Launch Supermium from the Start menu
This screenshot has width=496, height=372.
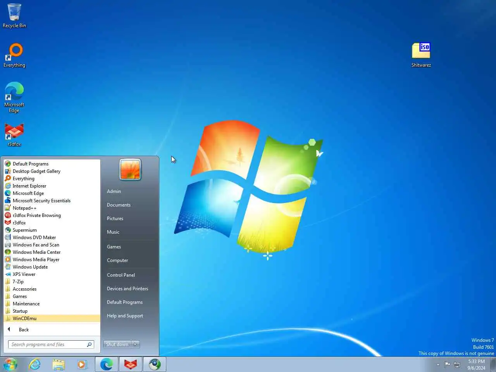click(x=52, y=230)
